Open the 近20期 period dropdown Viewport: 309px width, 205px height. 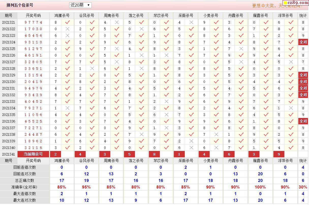(x=80, y=5)
